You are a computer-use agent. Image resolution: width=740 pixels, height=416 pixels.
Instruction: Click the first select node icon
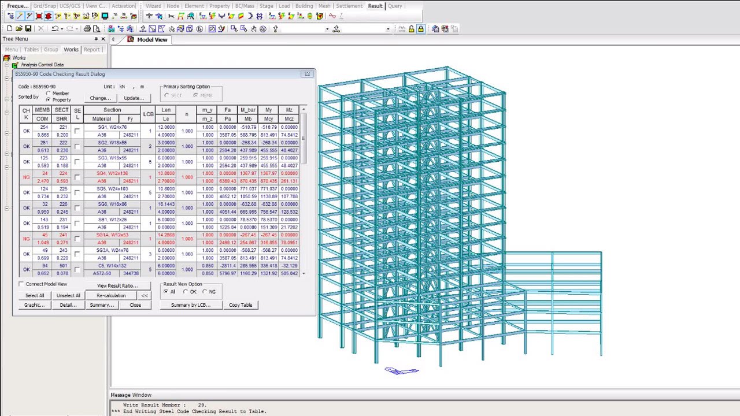[10, 16]
